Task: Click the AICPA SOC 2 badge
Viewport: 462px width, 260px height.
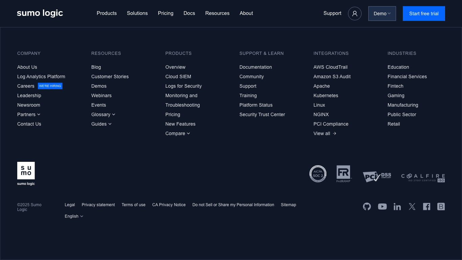Action: pos(318,174)
